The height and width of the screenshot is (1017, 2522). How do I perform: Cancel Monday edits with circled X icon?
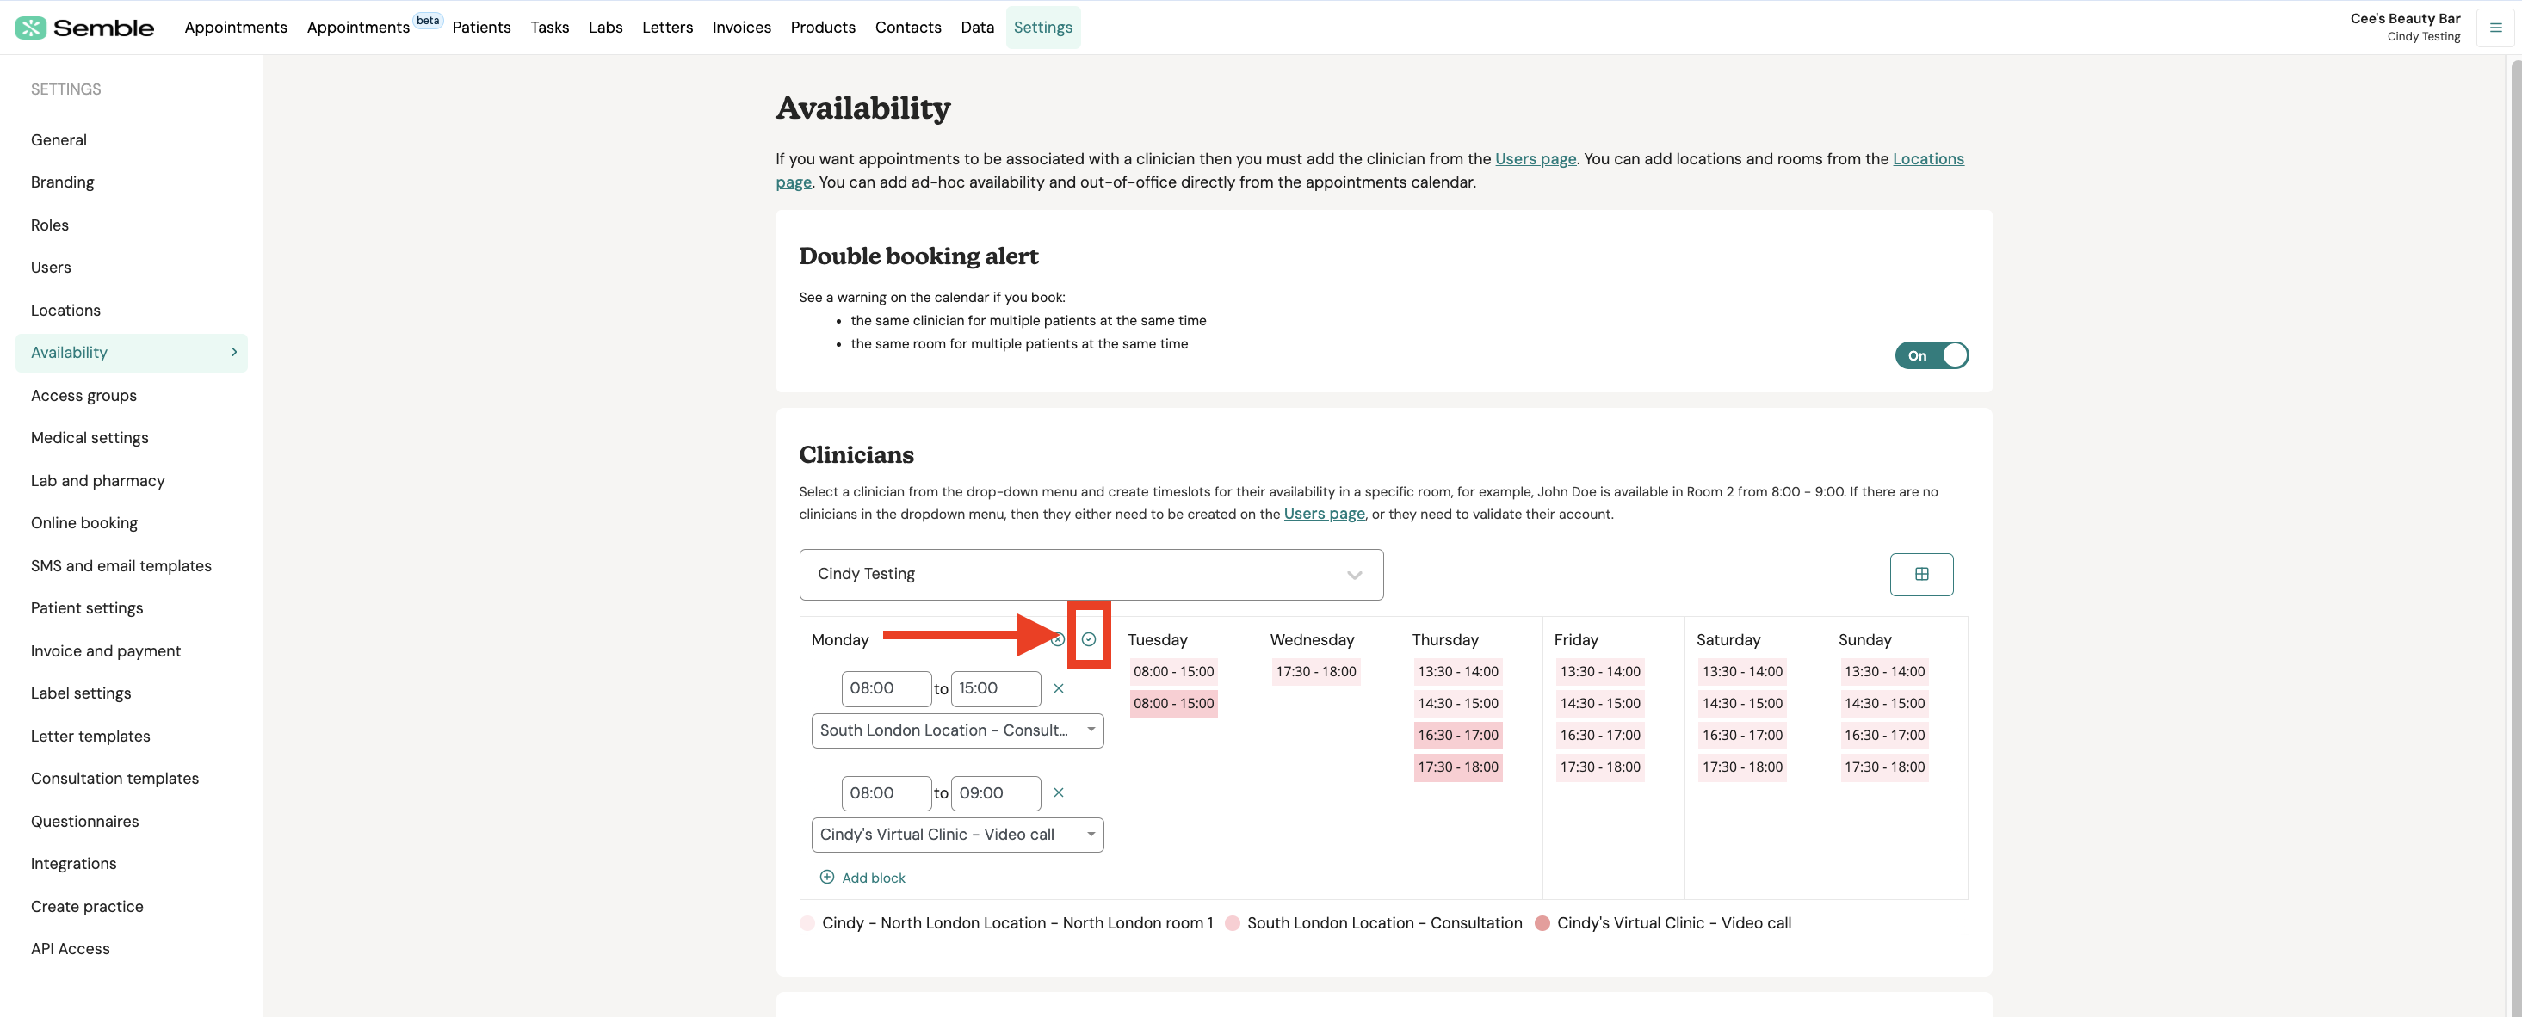pyautogui.click(x=1057, y=639)
